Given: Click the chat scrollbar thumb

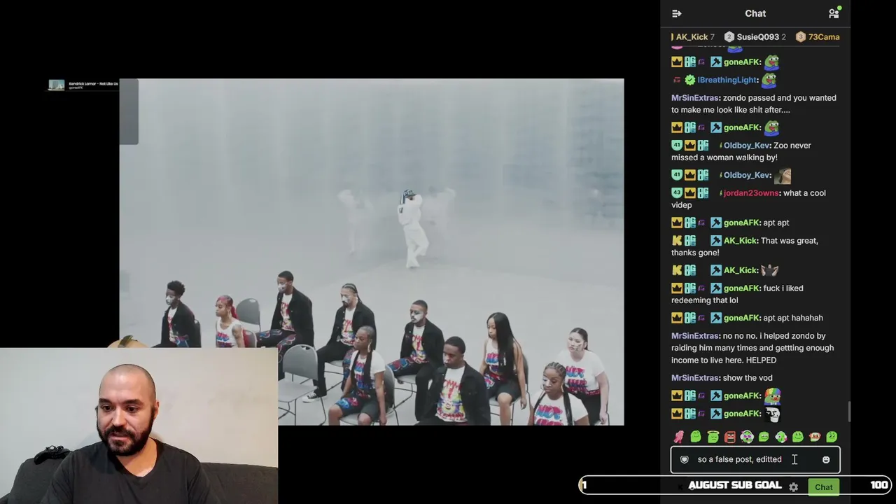Looking at the screenshot, I should 850,412.
